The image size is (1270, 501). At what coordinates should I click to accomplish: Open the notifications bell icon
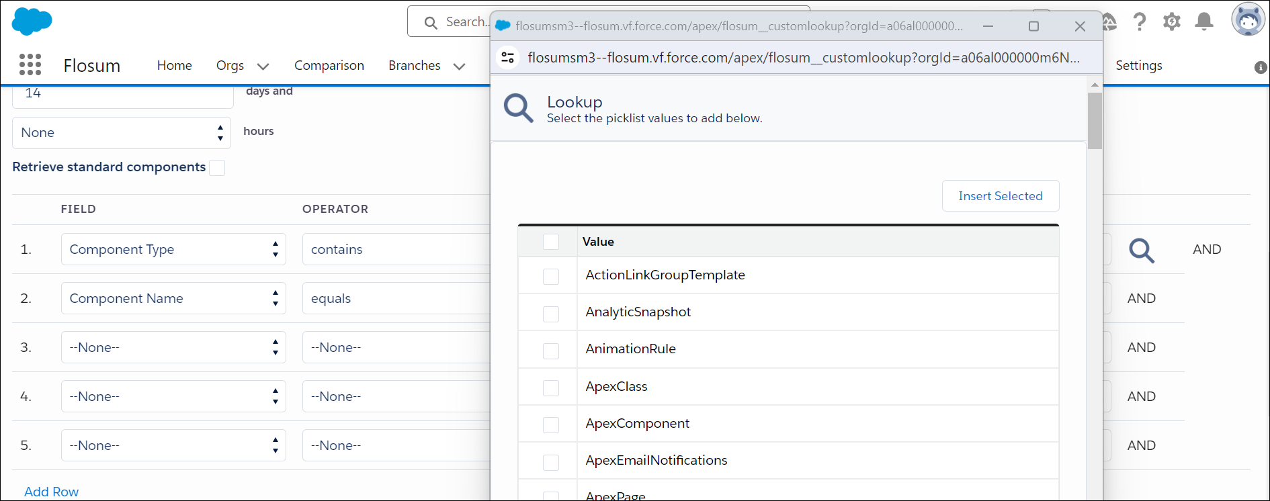(x=1204, y=21)
